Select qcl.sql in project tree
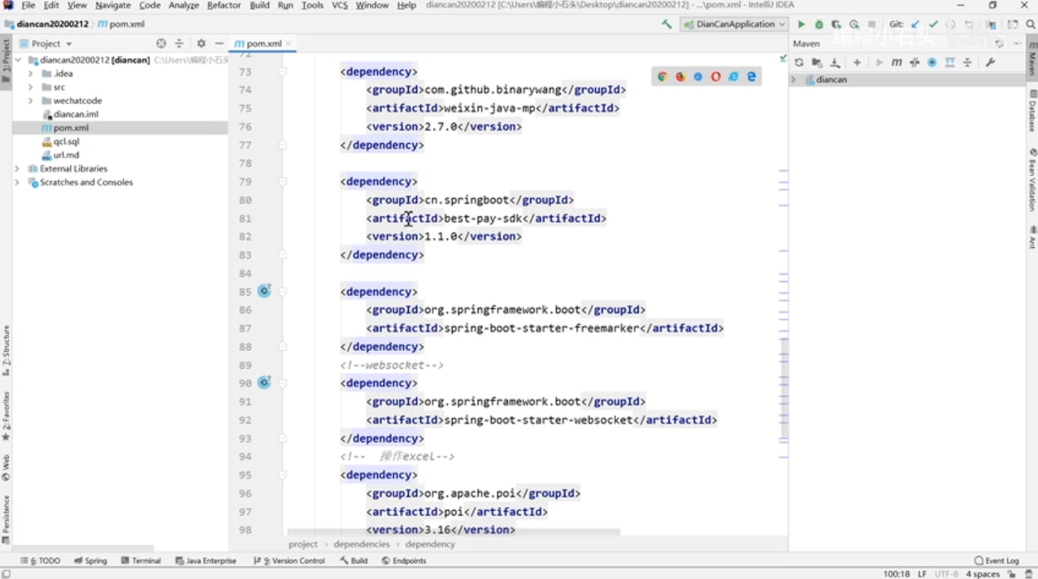The height and width of the screenshot is (579, 1038). coord(66,142)
